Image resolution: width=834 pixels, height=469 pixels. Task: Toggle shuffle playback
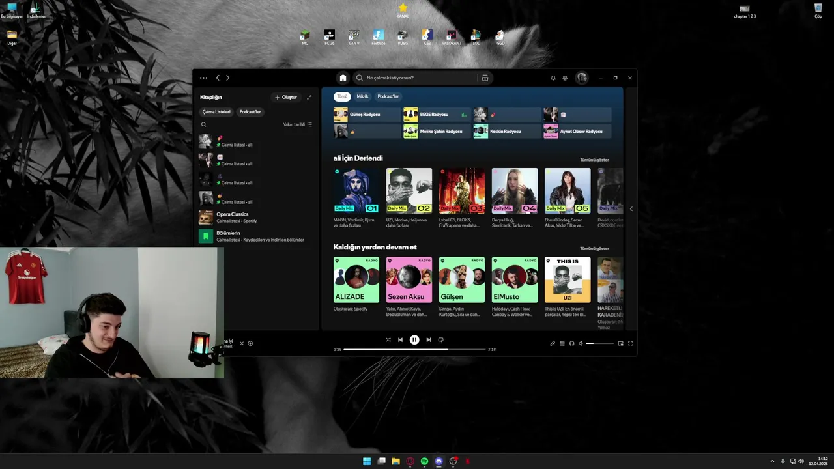click(x=388, y=339)
